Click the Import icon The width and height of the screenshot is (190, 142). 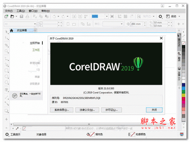click(x=74, y=16)
